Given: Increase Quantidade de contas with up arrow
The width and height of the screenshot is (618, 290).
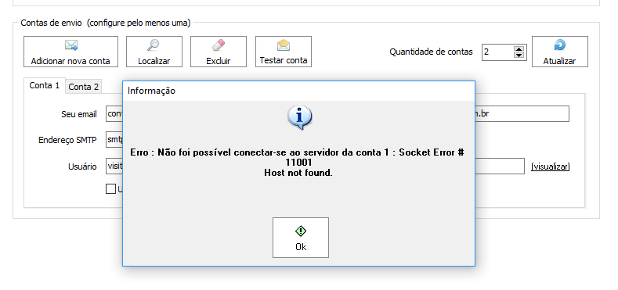Looking at the screenshot, I should tap(519, 48).
